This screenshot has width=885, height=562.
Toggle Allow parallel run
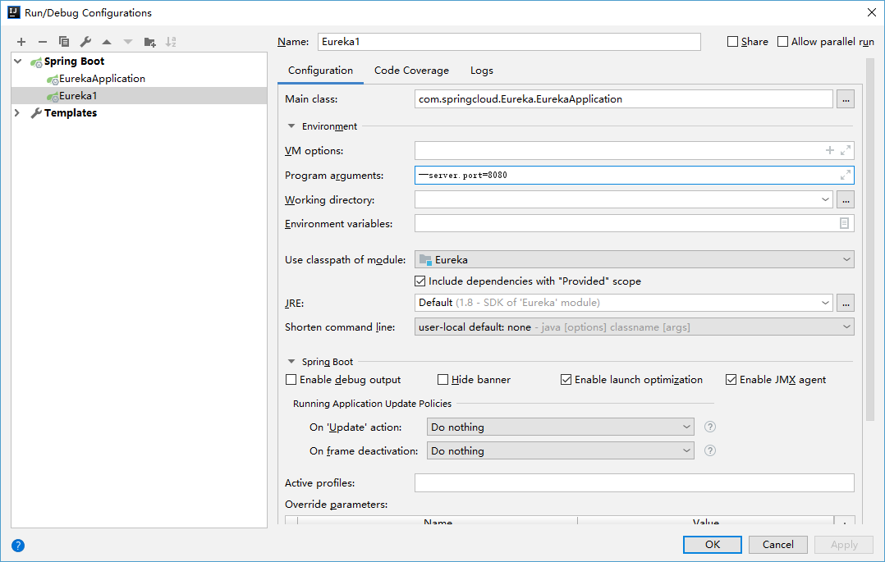click(x=783, y=42)
